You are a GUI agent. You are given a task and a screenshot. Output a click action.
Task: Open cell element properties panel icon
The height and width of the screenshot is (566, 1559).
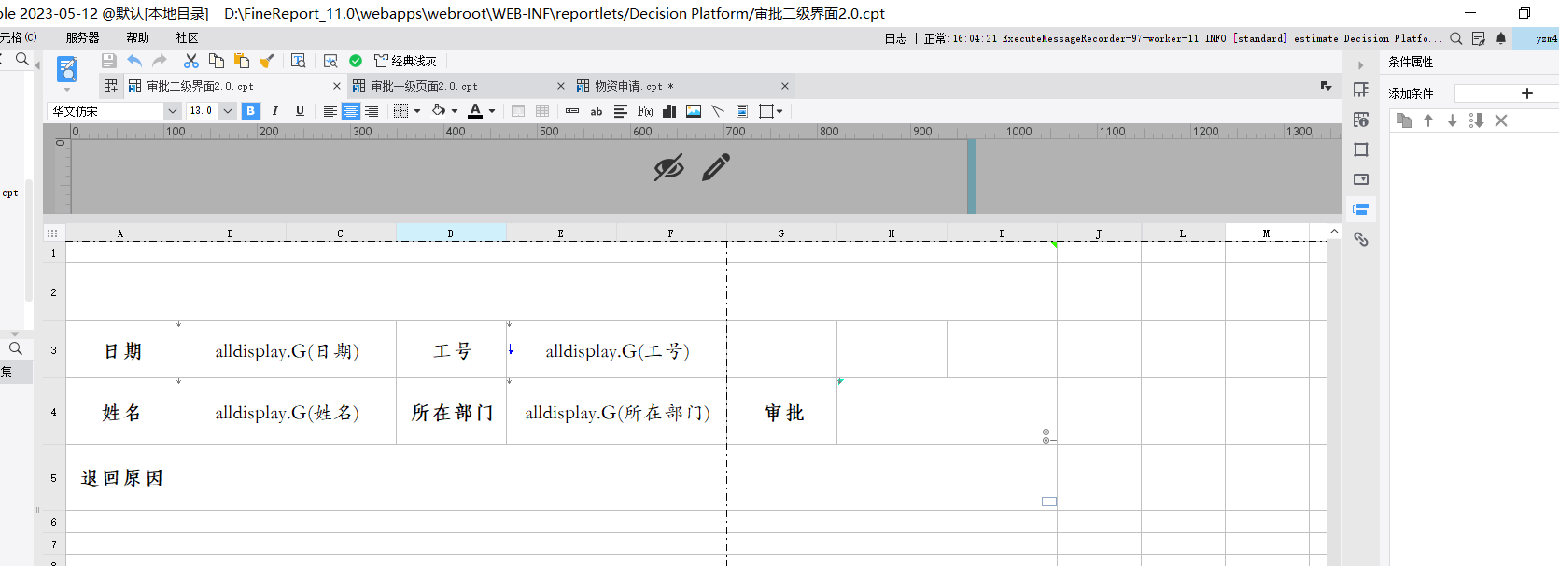coord(1361,90)
